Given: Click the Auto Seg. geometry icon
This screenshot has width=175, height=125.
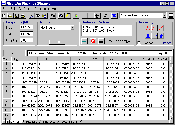Looking at the screenshot, I should click(161, 36).
